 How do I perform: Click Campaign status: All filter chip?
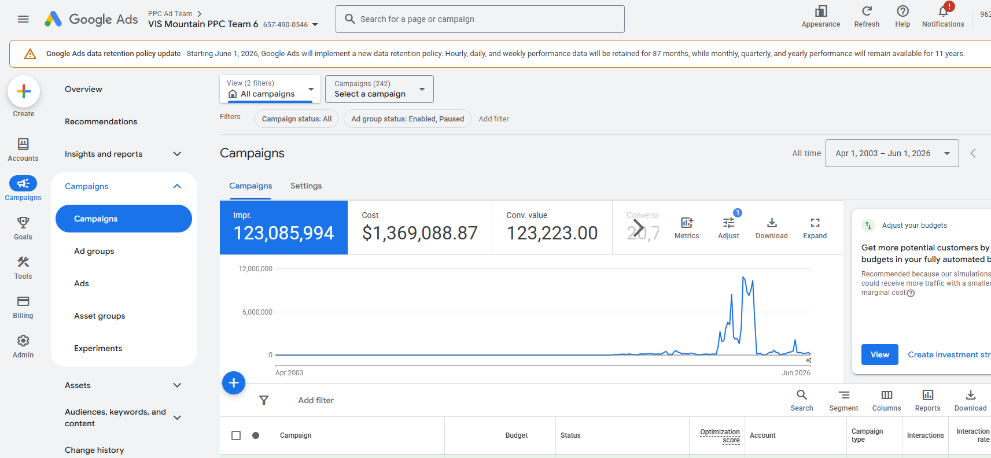tap(297, 119)
